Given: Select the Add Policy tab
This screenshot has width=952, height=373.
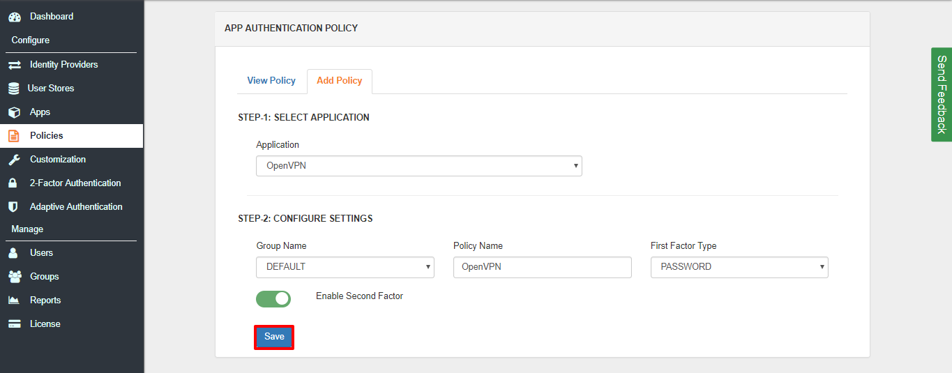Looking at the screenshot, I should pyautogui.click(x=340, y=81).
